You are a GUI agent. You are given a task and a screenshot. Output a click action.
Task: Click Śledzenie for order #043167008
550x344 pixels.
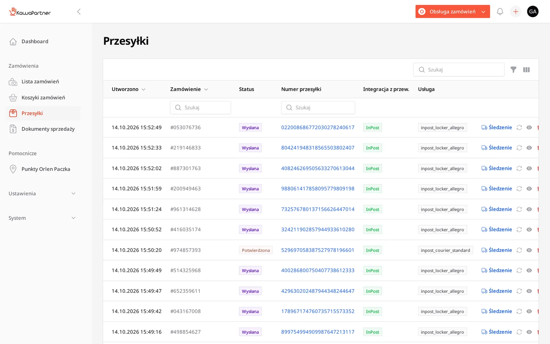coord(497,312)
